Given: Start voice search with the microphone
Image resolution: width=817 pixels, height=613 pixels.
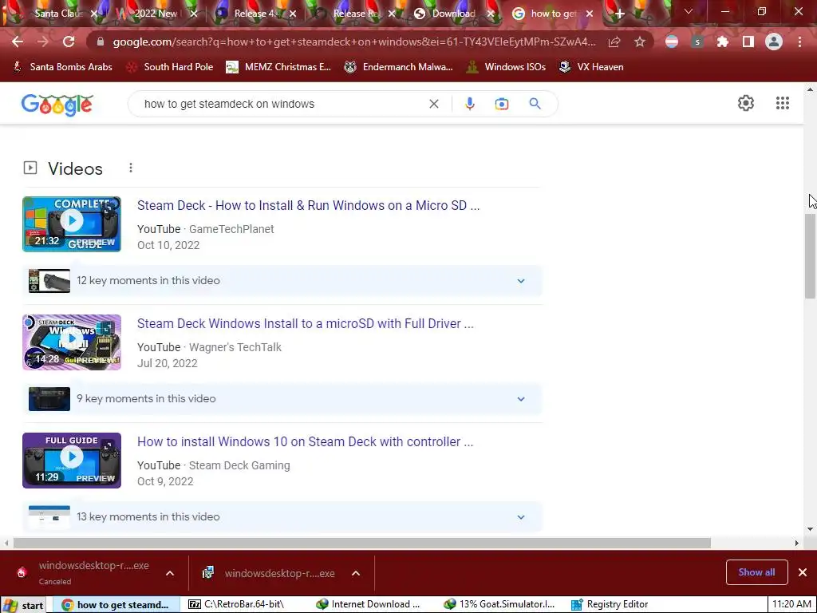Looking at the screenshot, I should tap(469, 104).
